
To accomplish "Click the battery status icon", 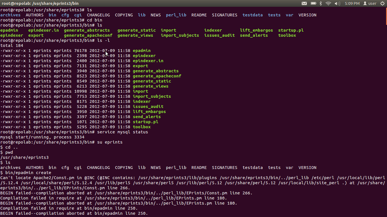I will tap(313, 3).
